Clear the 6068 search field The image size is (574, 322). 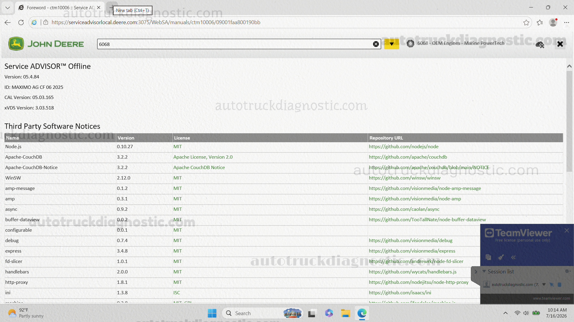pos(376,44)
